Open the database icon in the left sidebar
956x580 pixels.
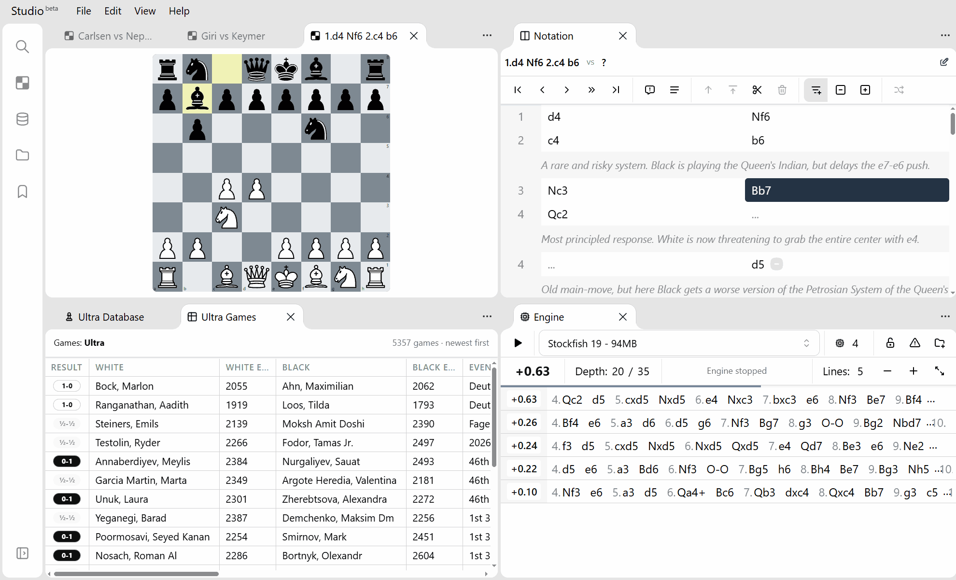pos(22,119)
